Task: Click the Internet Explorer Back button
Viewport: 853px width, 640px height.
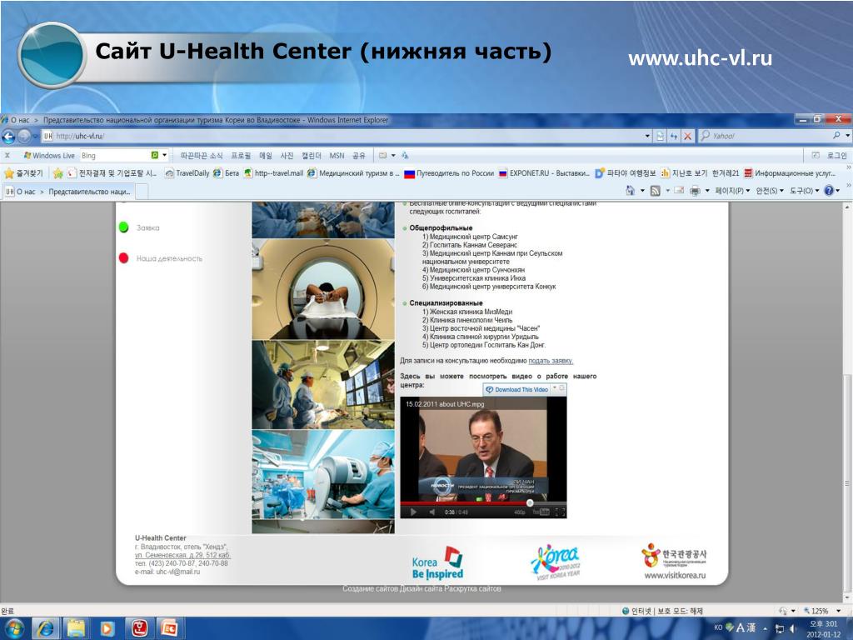Action: 8,136
